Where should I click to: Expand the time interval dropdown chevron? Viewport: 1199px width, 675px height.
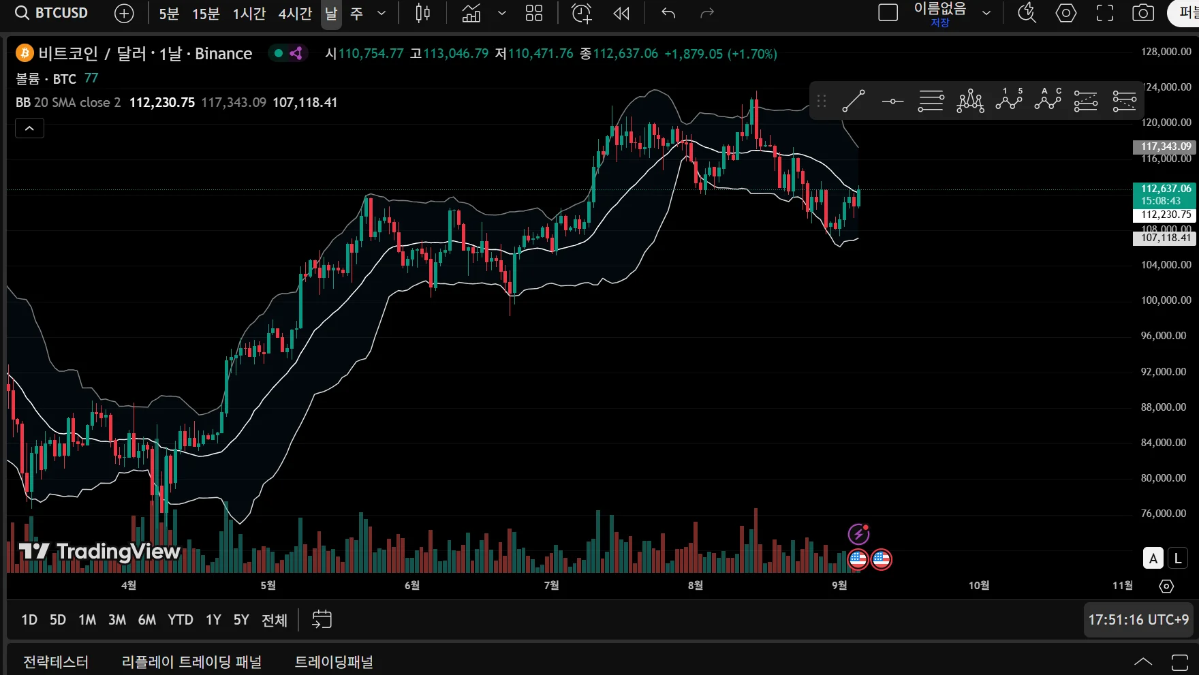click(381, 13)
